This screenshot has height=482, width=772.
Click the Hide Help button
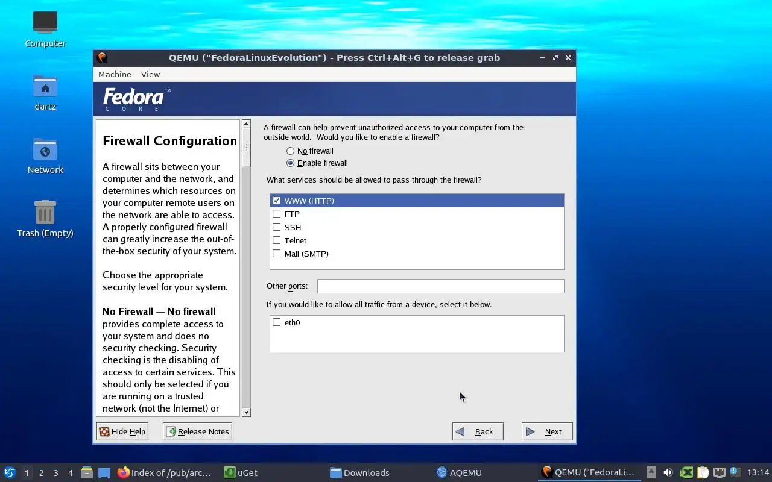[122, 431]
